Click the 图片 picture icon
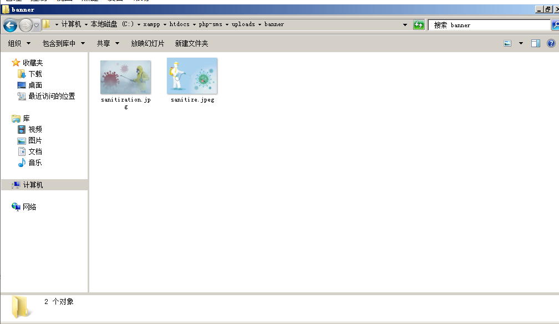 pyautogui.click(x=22, y=140)
